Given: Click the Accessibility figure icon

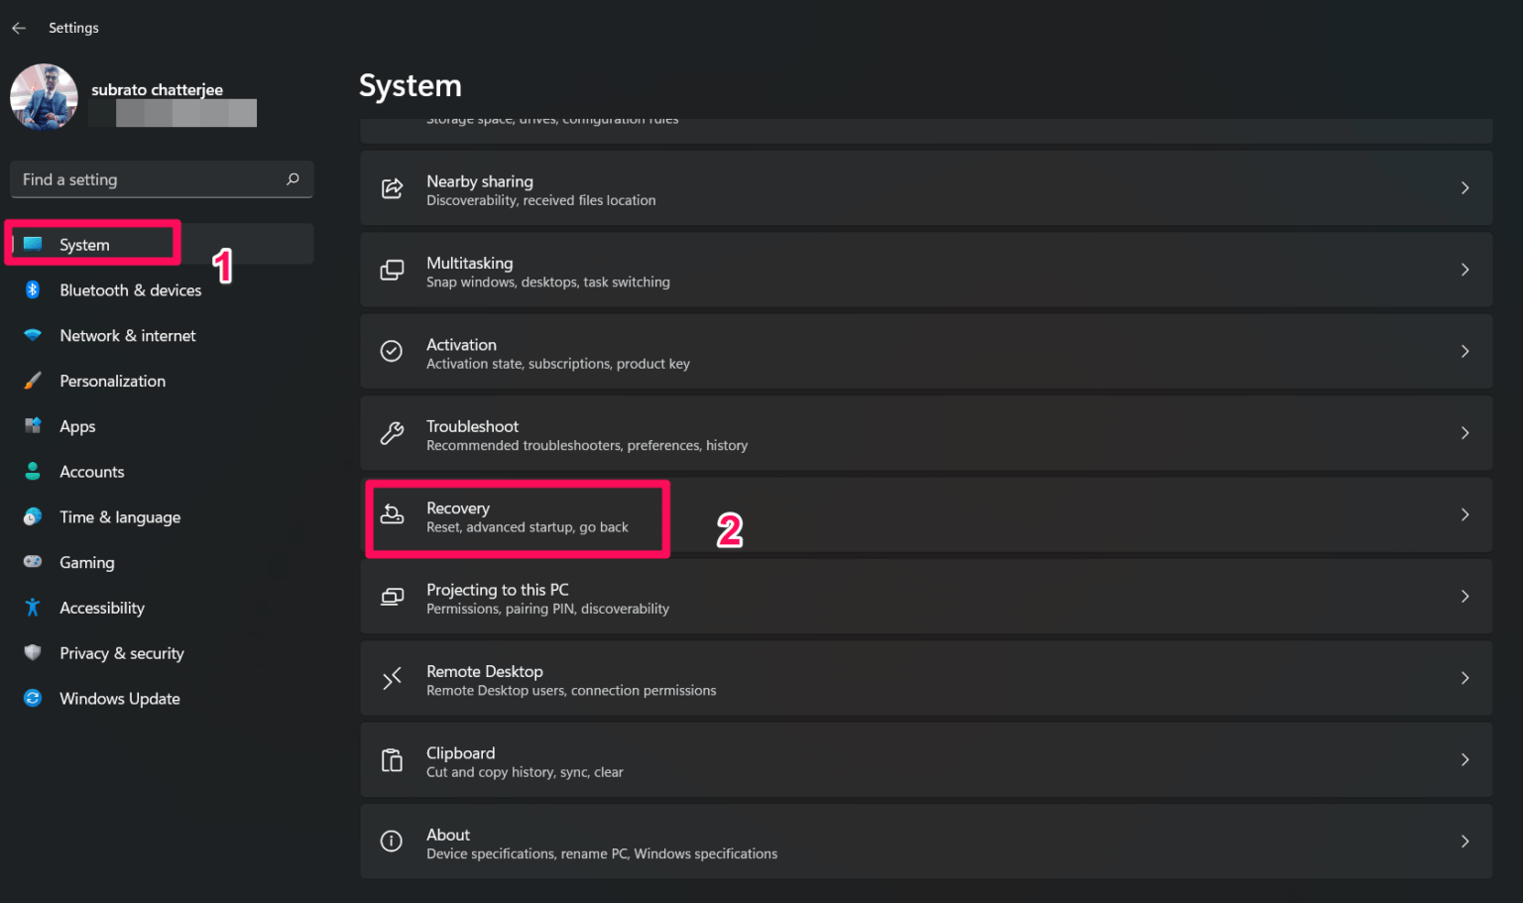Looking at the screenshot, I should click(x=33, y=608).
